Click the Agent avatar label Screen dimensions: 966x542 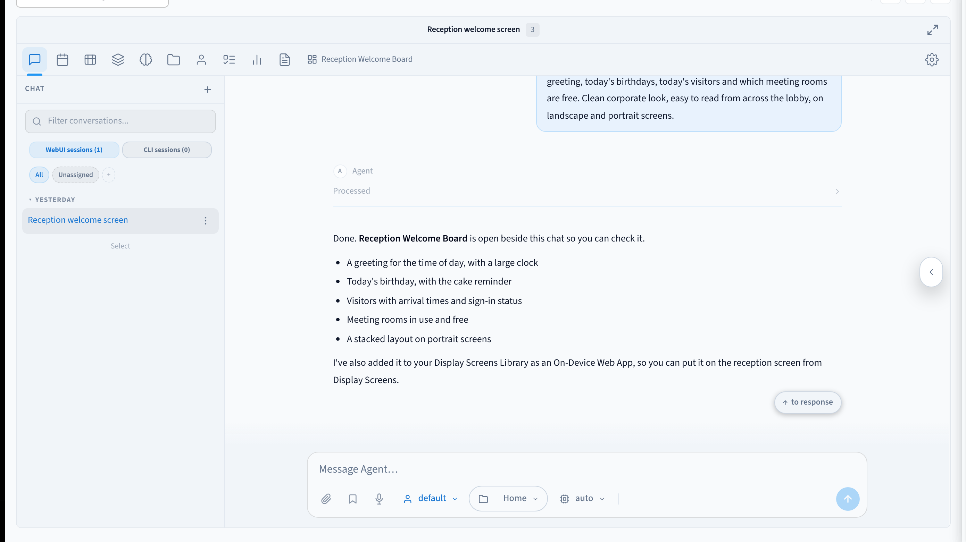[x=353, y=171]
